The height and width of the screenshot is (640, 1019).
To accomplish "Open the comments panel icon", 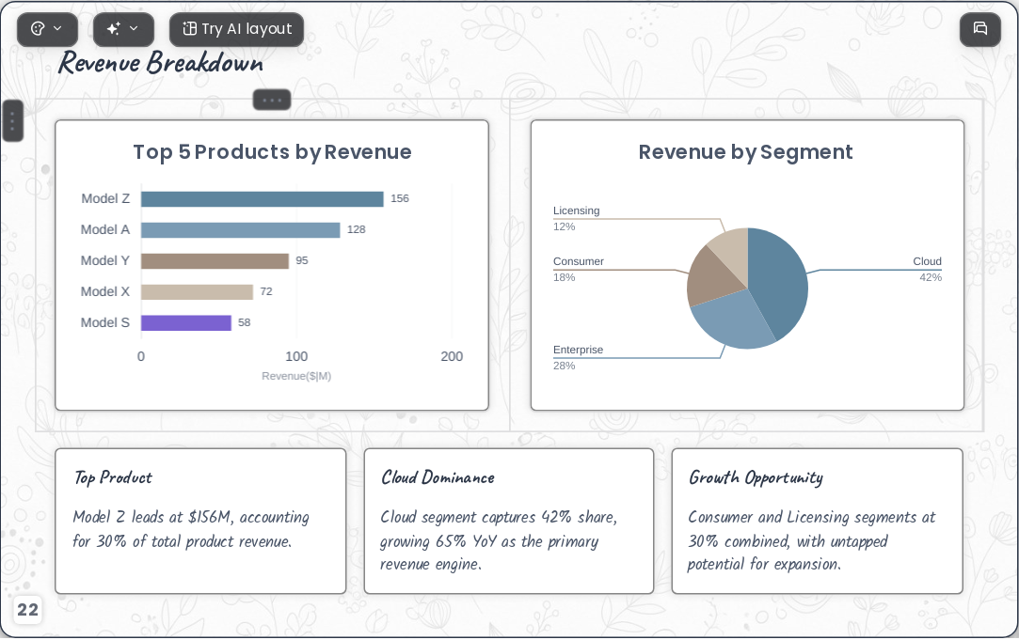I will pos(980,29).
